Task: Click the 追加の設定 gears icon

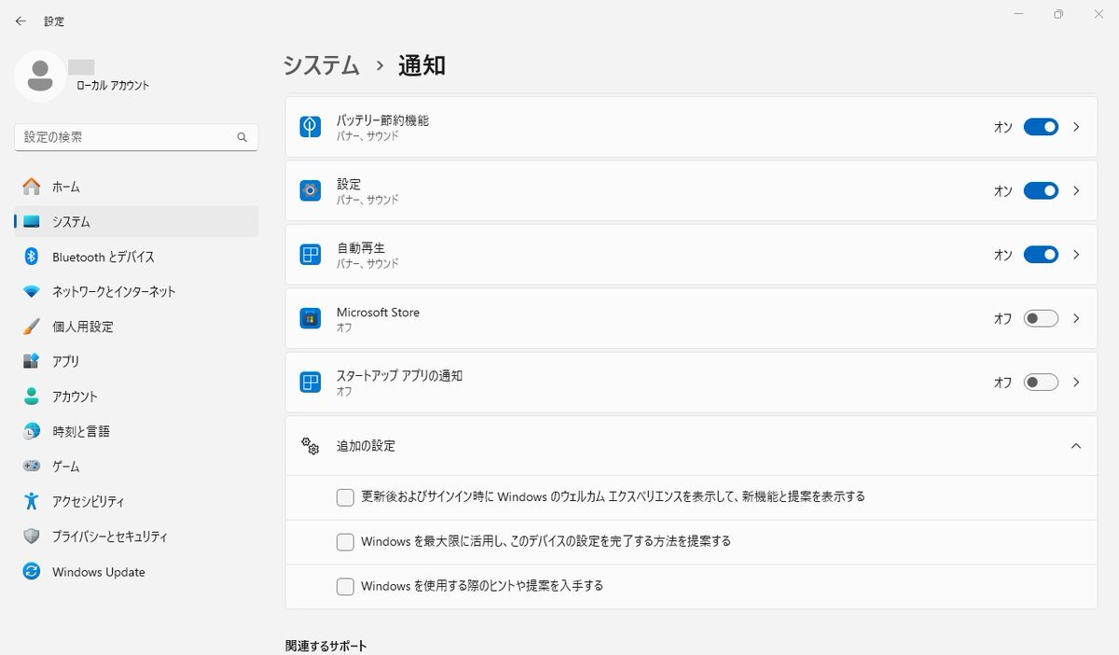Action: [x=311, y=446]
